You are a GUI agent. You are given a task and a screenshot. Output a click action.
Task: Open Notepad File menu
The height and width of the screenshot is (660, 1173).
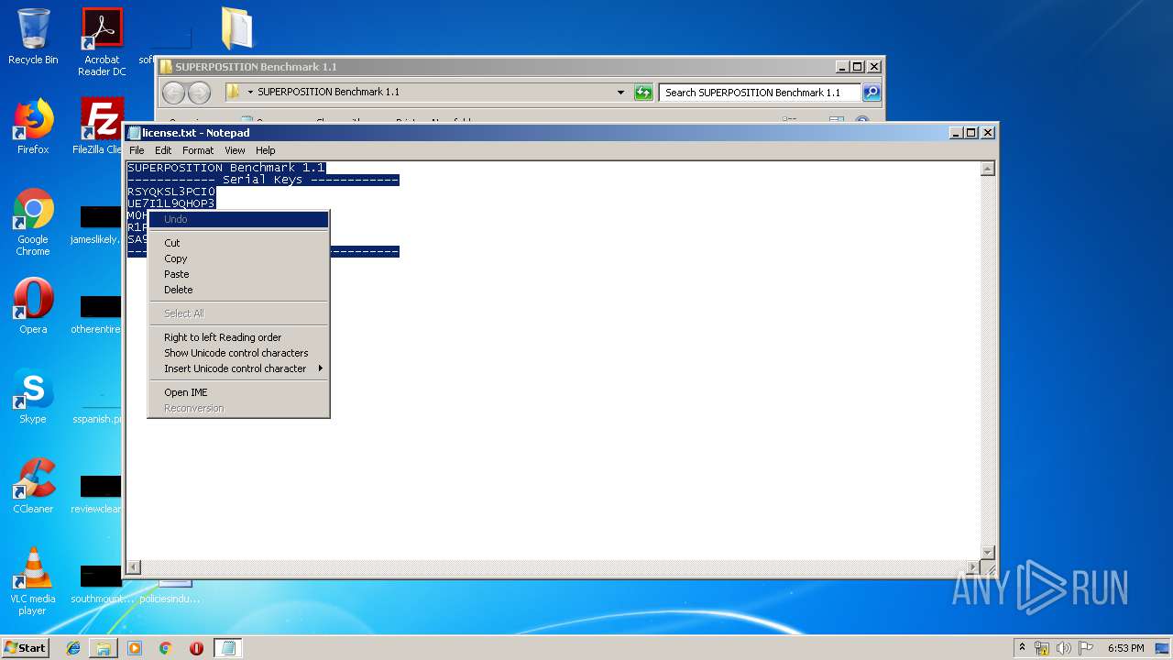[x=137, y=150]
